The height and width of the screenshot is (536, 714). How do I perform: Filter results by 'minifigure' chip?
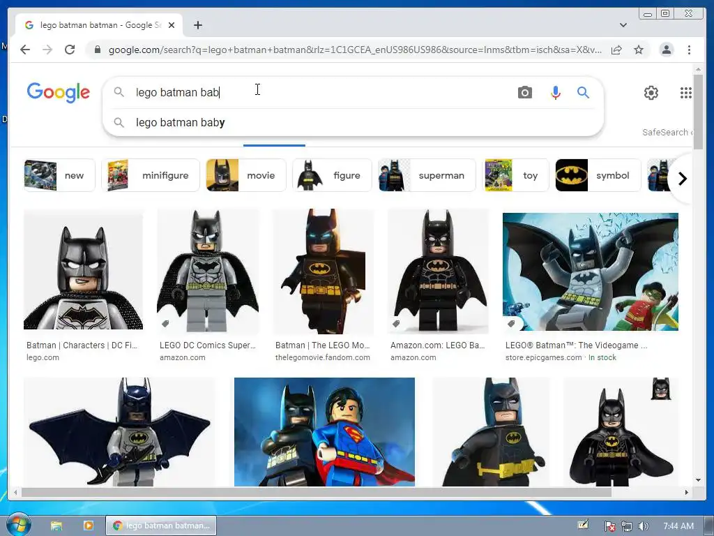pos(151,175)
